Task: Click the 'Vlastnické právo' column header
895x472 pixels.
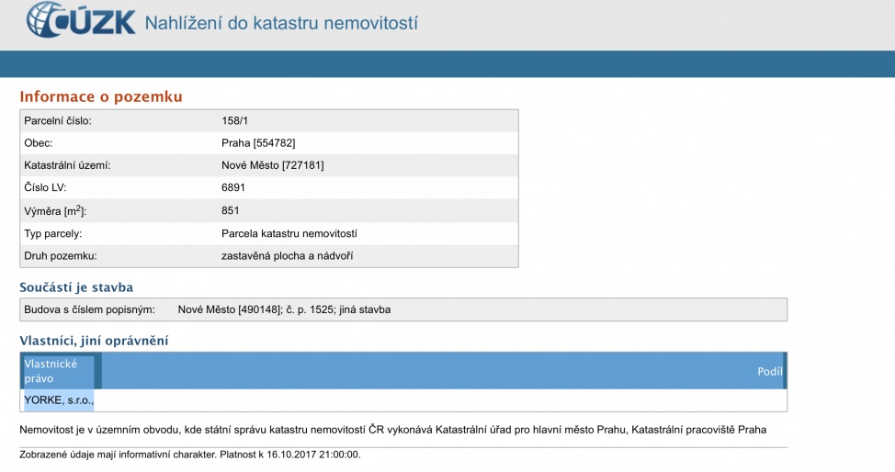Action: click(51, 371)
